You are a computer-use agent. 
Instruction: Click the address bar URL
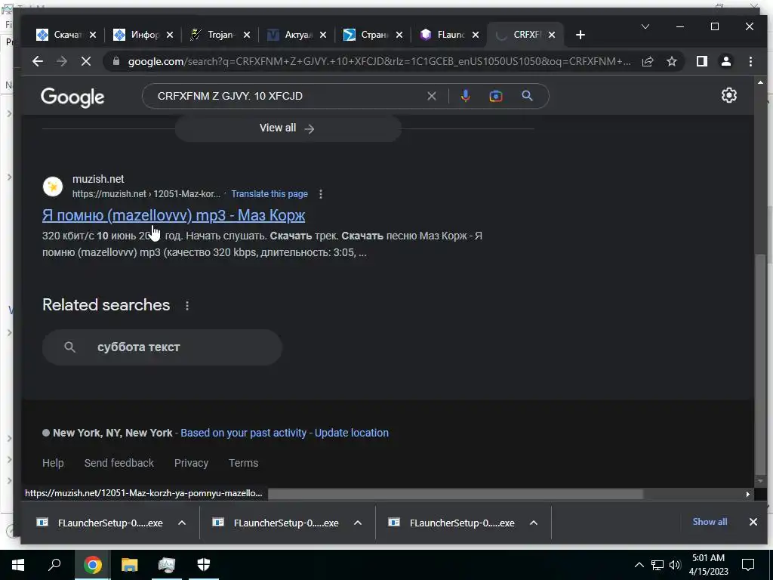379,61
